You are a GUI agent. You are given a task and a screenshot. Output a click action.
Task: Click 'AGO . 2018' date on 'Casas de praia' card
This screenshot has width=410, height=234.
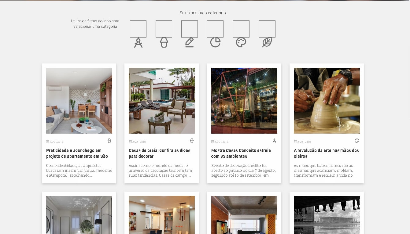point(139,142)
